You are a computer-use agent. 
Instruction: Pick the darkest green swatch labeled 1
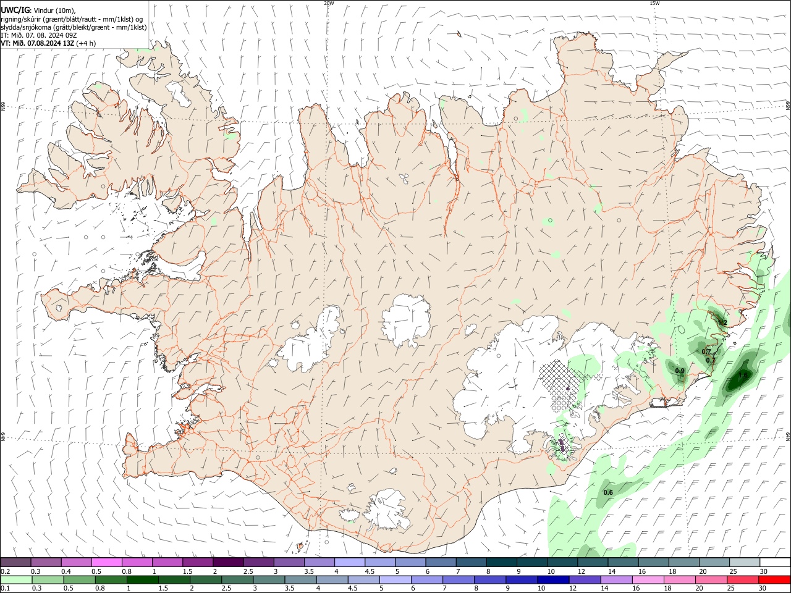142,579
